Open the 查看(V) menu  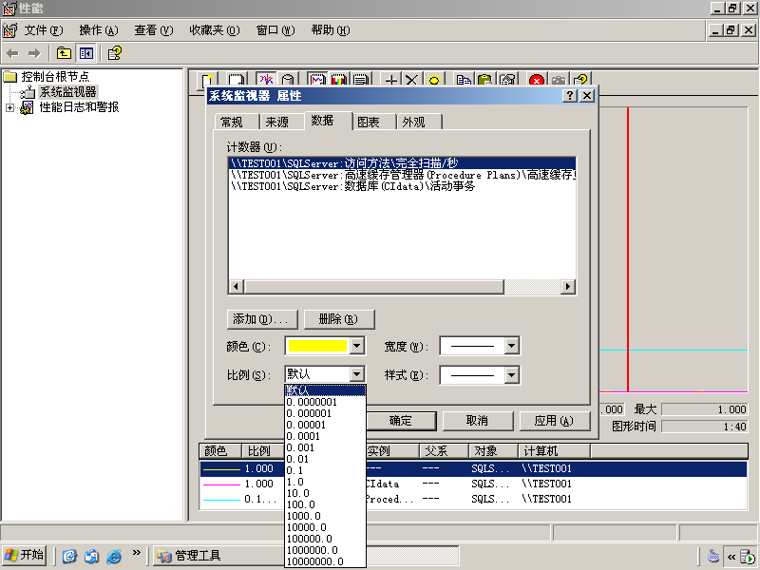(x=154, y=30)
